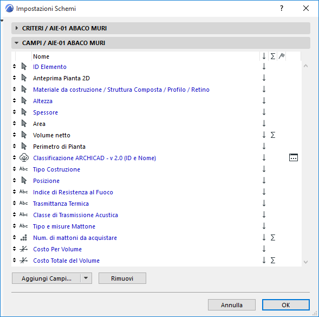Collapse the CAMPI / AIE-01 ABACO MURI panel

click(x=16, y=43)
